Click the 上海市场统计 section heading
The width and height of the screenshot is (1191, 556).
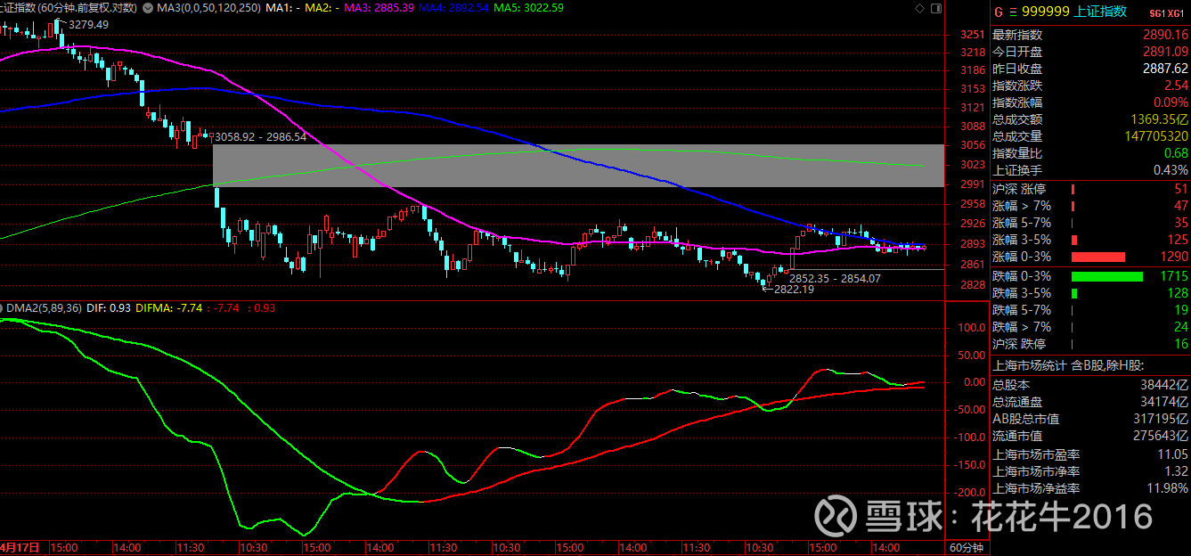pyautogui.click(x=1067, y=365)
